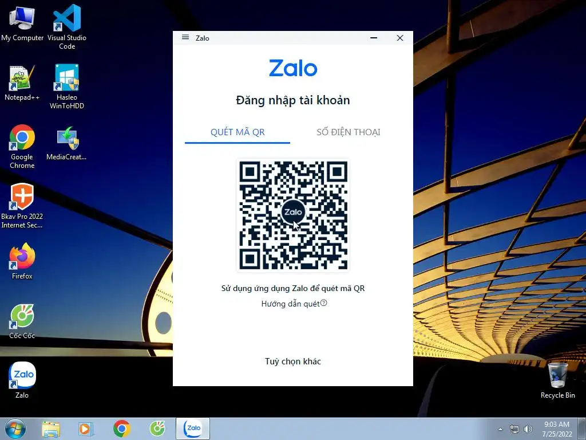This screenshot has width=586, height=440.
Task: Open the Hướng dẫn quét link
Action: [x=290, y=304]
